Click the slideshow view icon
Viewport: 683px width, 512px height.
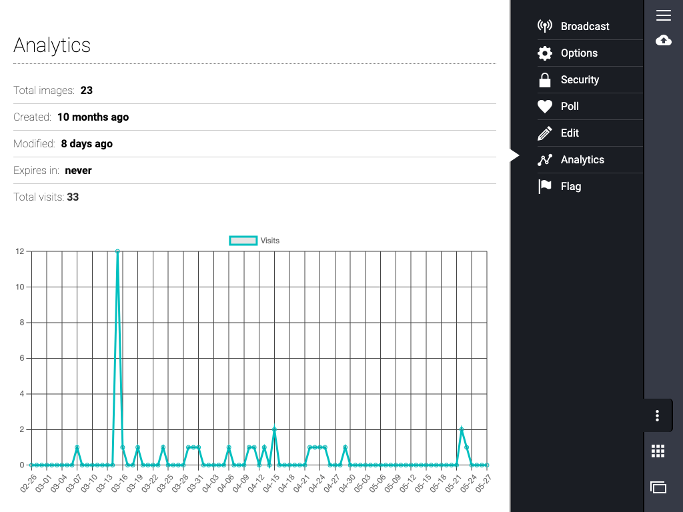coord(658,487)
